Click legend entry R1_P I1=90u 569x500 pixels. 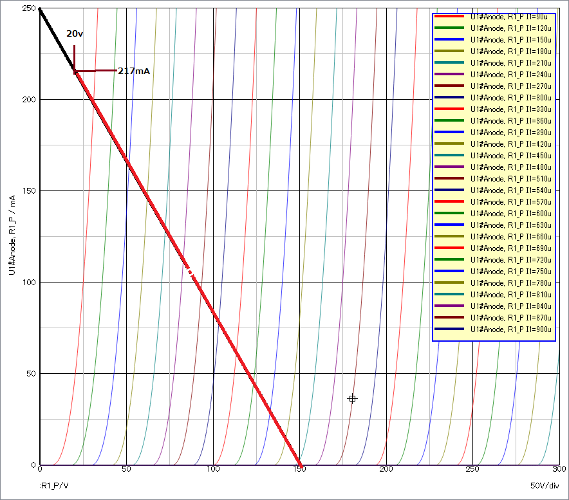pos(493,17)
